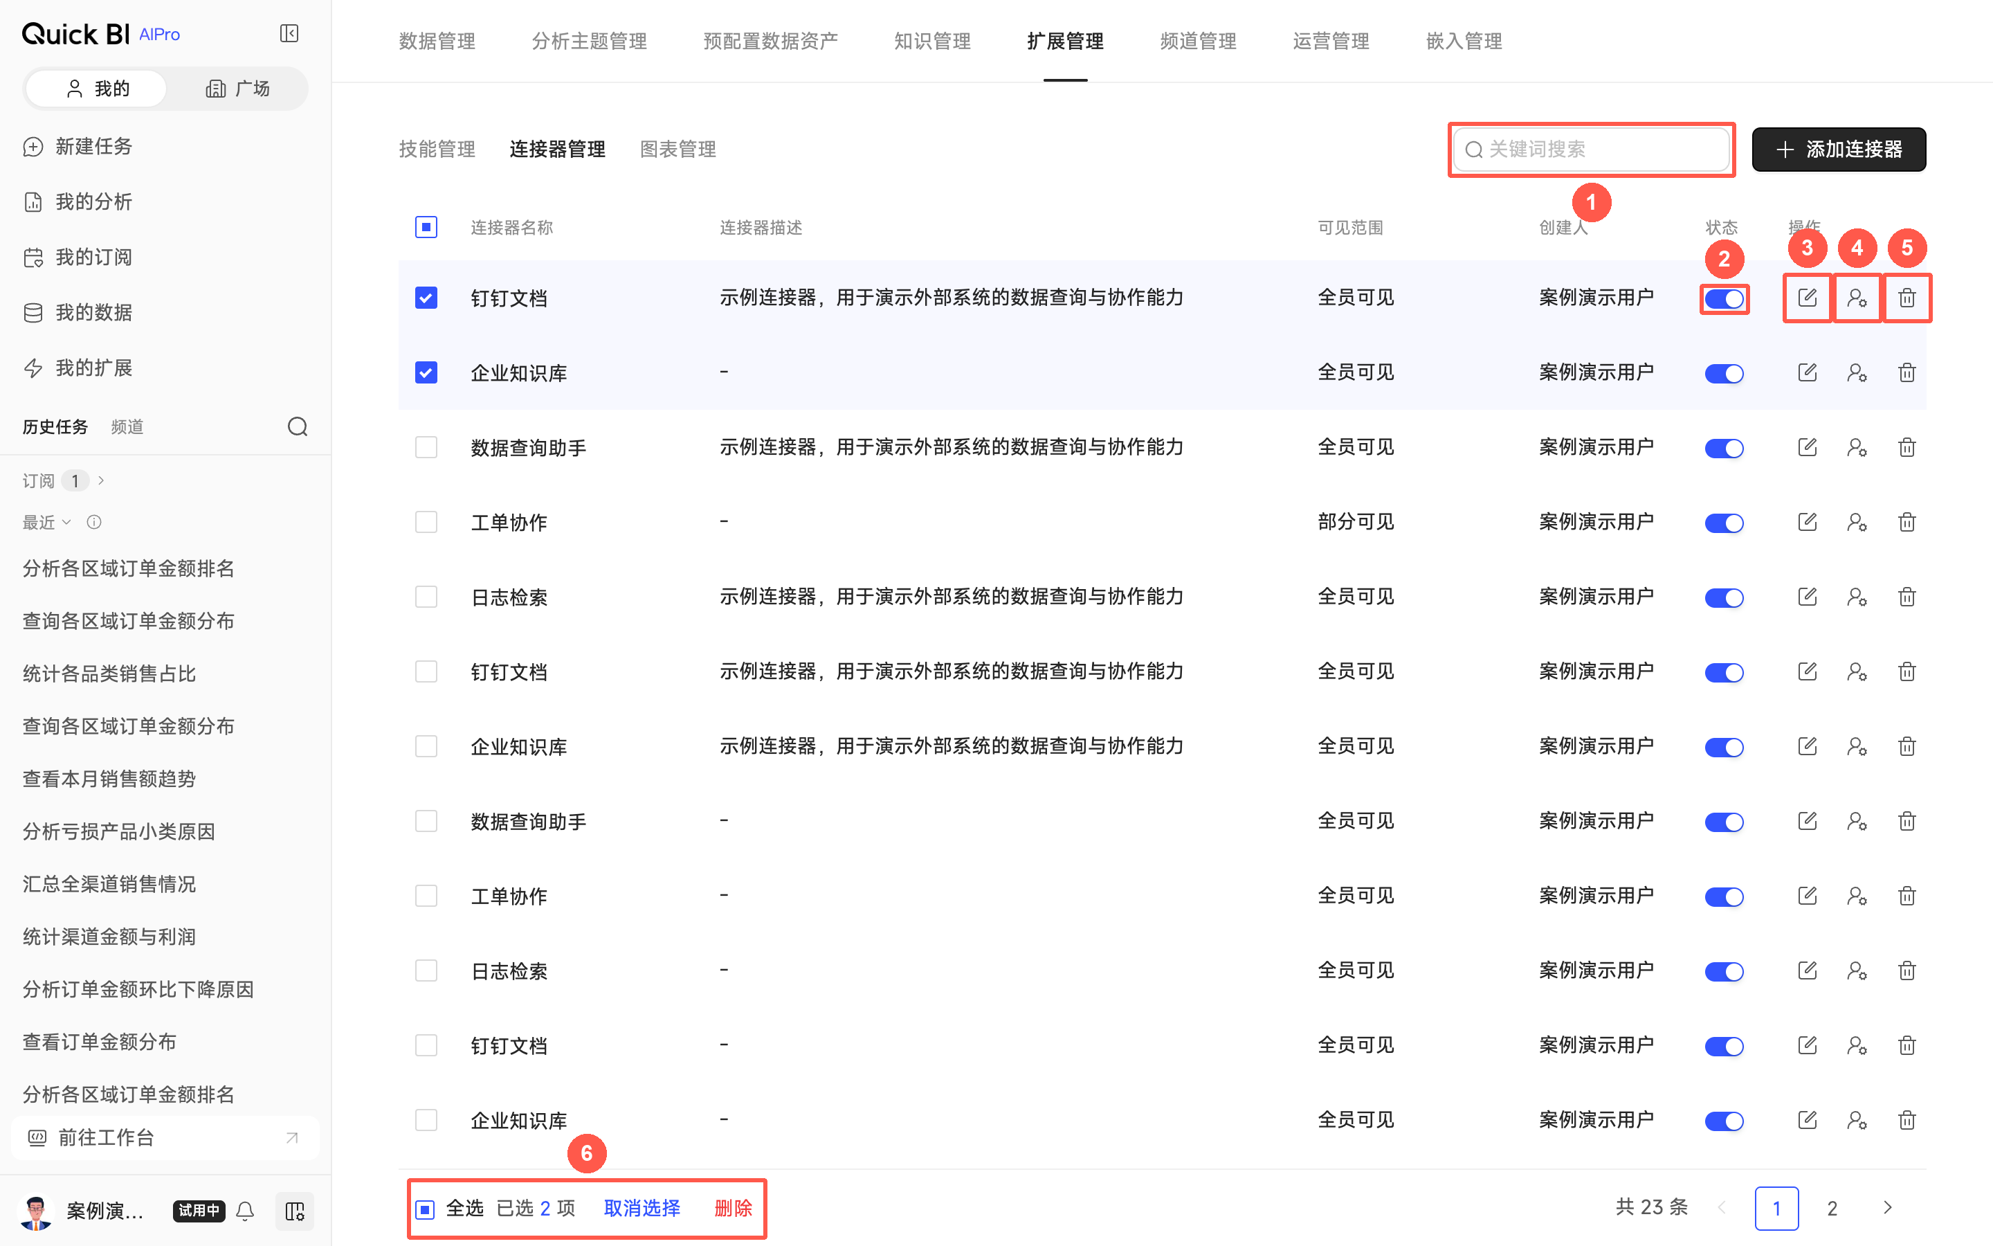Go to next page with the arrow

pyautogui.click(x=1886, y=1208)
